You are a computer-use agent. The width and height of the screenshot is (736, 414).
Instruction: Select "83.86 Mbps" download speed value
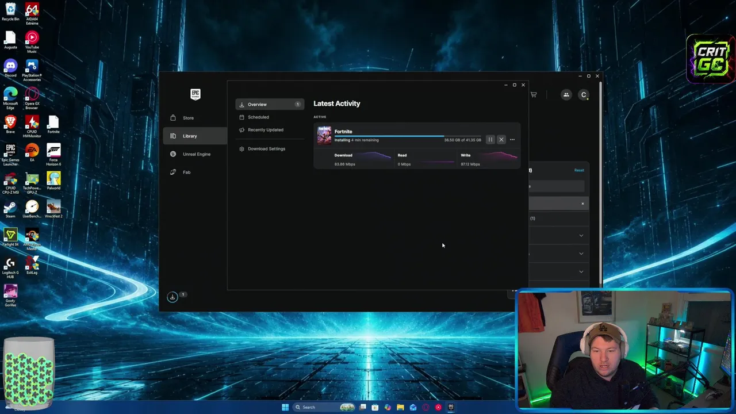click(344, 164)
